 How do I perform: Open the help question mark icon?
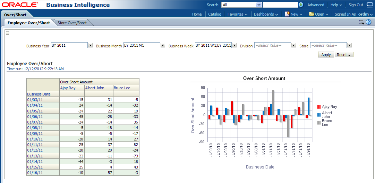(x=369, y=22)
